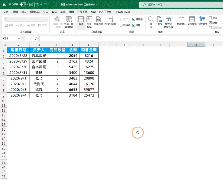Viewport: 223px width, 180px height.
Task: Click the 缩放 (Zoom) icon
Action: 151,22
